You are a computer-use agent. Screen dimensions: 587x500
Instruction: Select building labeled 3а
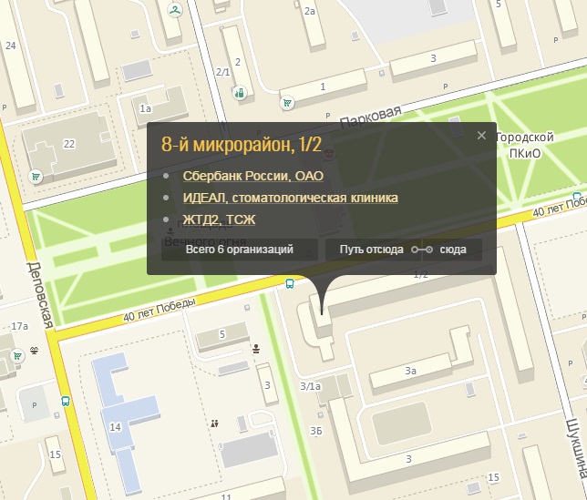tap(411, 371)
